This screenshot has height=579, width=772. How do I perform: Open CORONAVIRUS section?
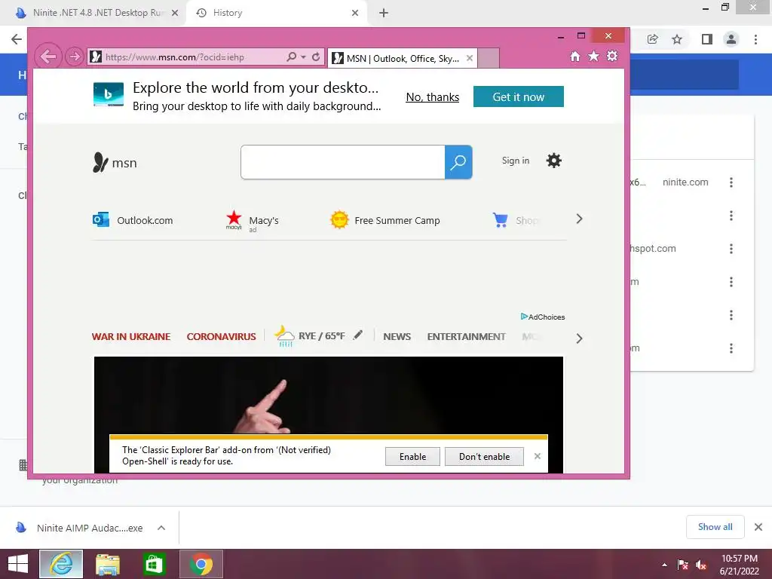coord(221,337)
